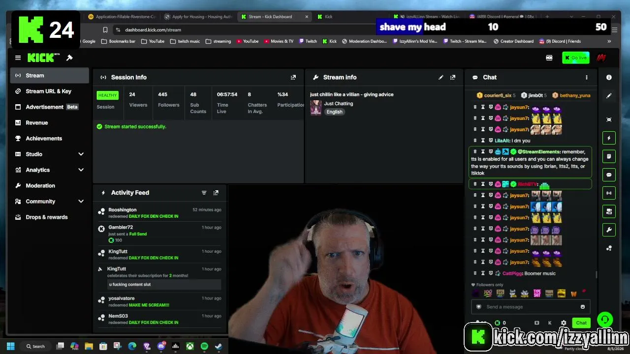Screen dimensions: 630x354
Task: Toggle the wrench widget in the right toolbar
Action: [609, 230]
